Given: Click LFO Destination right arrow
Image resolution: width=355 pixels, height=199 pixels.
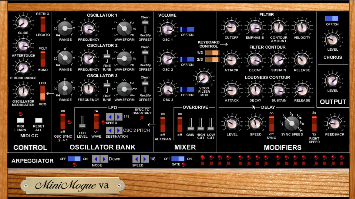Looking at the screenshot, I should click(x=118, y=130).
